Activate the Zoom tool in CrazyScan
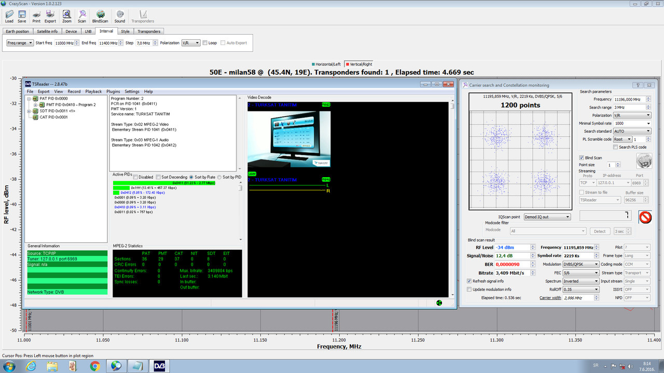This screenshot has height=373, width=664. tap(67, 17)
